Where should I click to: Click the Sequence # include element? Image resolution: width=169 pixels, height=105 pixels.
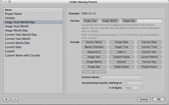tap(94, 52)
